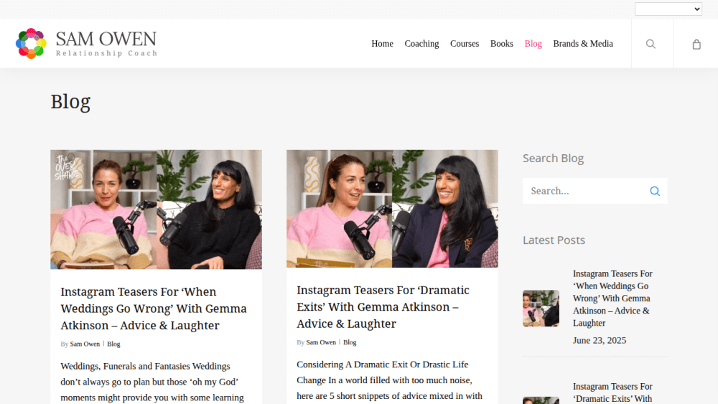Click the 'SAM OWEN Relationship Coach' site title
Screen dimensions: 718x404
click(106, 44)
